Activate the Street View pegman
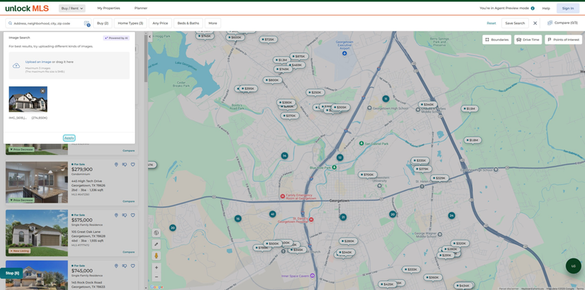585x290 pixels. click(156, 256)
